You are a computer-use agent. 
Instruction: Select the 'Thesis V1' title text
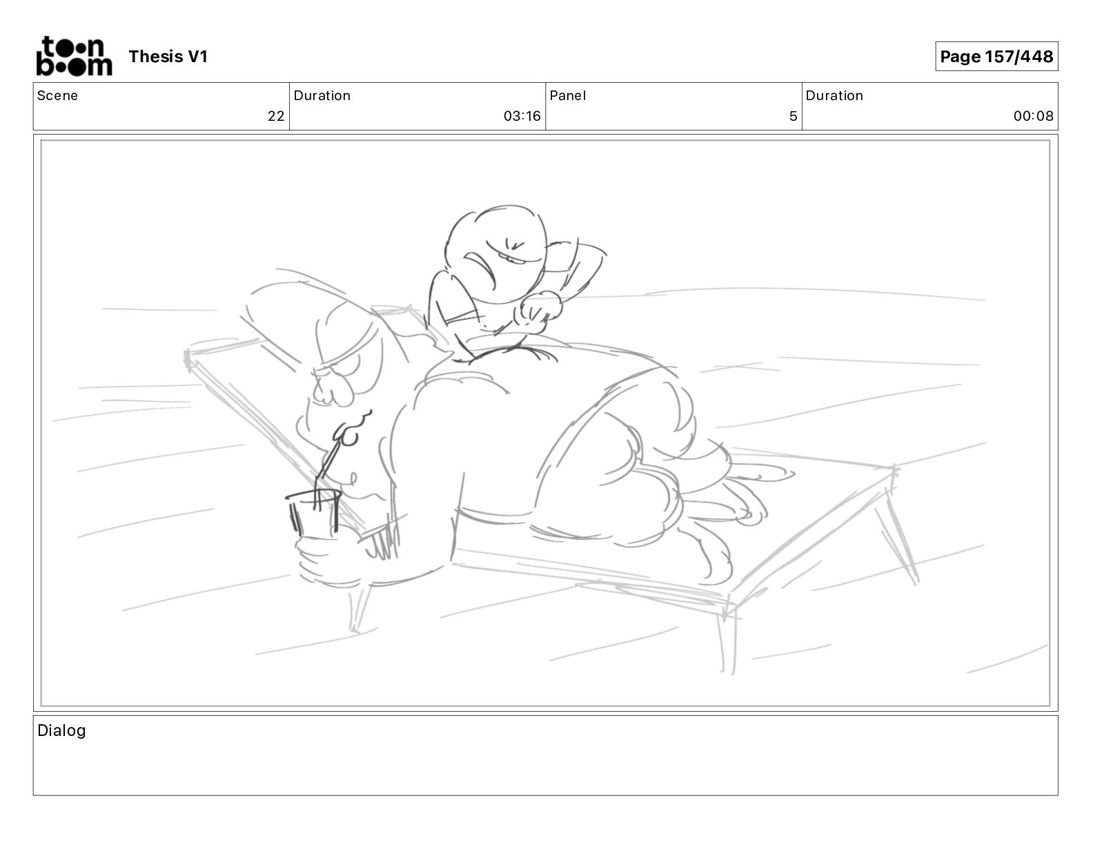click(x=168, y=57)
